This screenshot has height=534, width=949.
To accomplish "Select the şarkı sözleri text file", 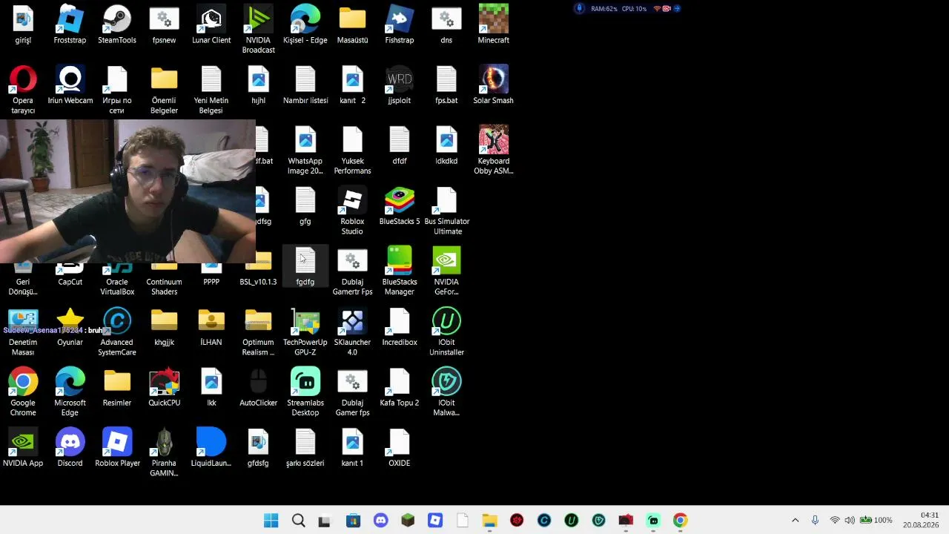I will pos(305,448).
